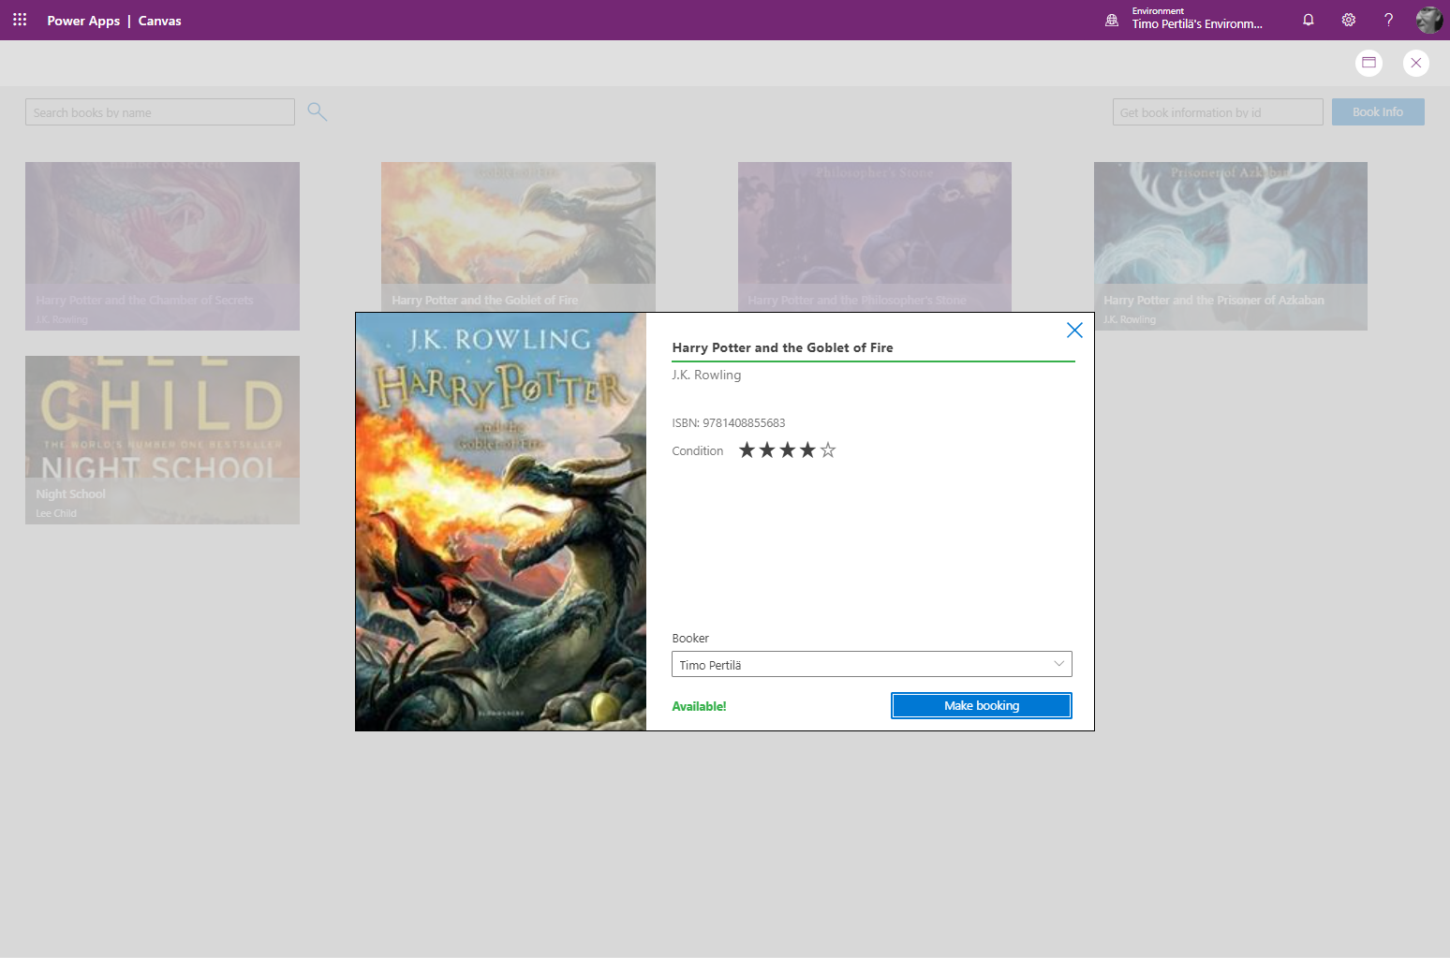Close the book details dialog
The width and height of the screenshot is (1450, 958).
tap(1074, 330)
